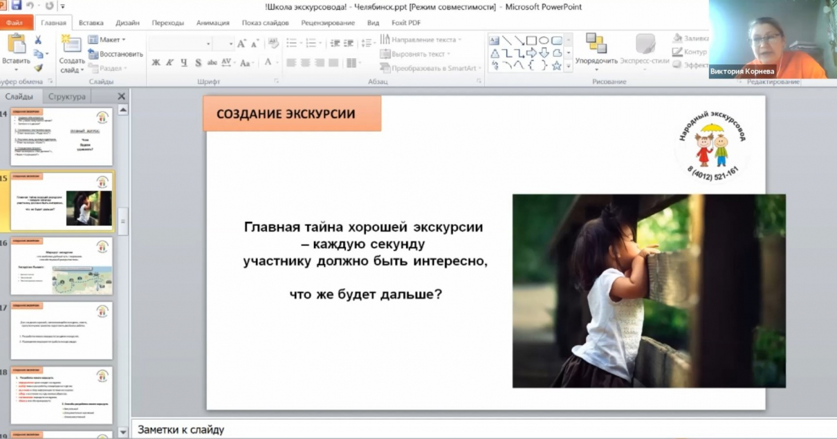Click the font color (A) button
This screenshot has height=439, width=837.
coord(268,63)
